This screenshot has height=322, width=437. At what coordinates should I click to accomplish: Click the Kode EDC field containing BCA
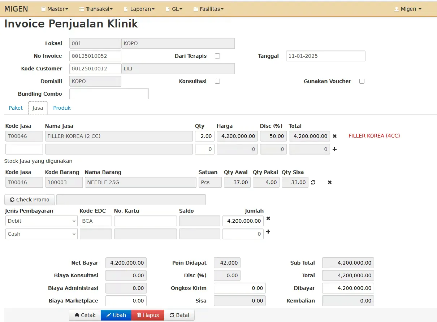[96, 221]
